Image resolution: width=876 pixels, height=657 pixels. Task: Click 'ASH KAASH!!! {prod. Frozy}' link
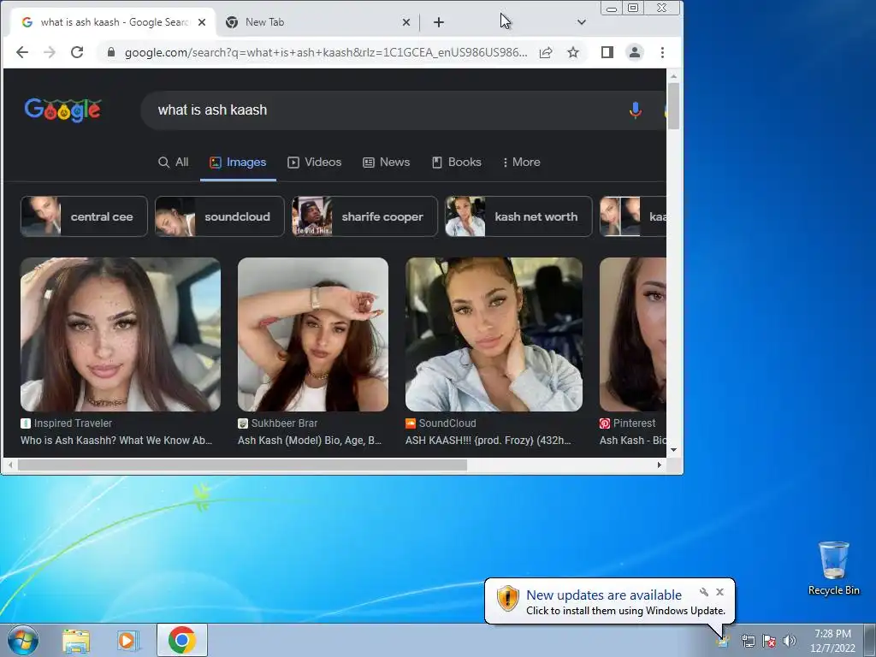pos(488,441)
